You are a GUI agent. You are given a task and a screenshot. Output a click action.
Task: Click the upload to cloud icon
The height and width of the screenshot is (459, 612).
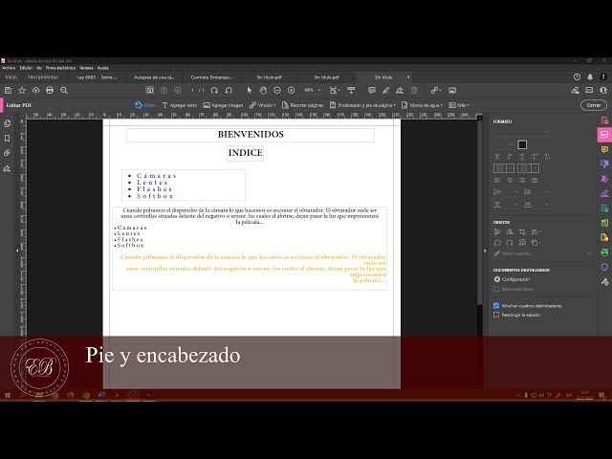tap(36, 91)
